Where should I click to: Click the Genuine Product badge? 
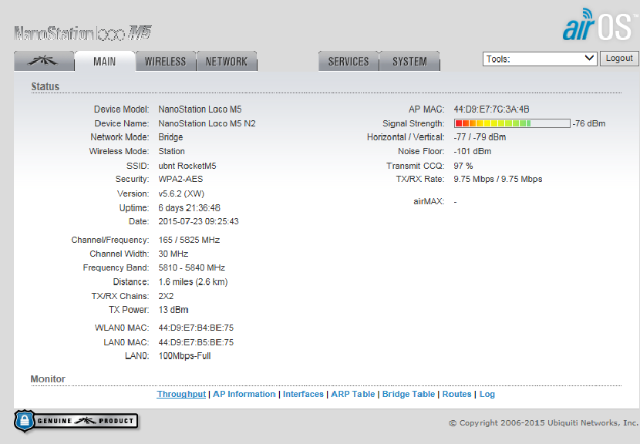tap(76, 421)
